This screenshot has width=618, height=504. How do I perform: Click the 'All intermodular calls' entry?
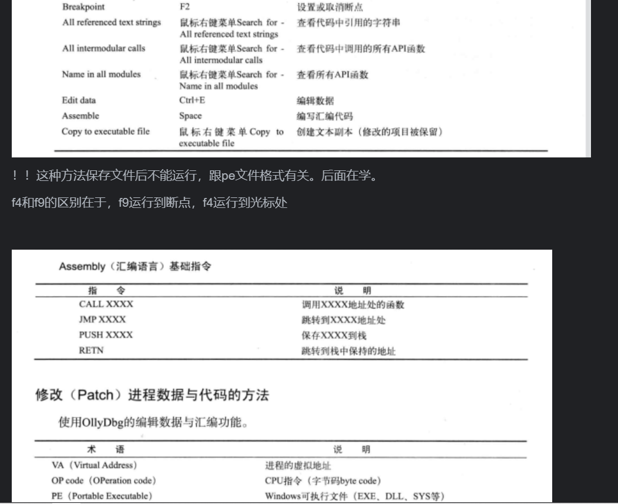(x=103, y=48)
